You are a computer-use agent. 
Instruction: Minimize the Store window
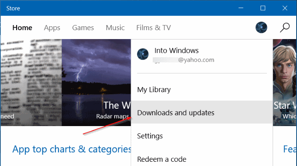tap(241, 8)
